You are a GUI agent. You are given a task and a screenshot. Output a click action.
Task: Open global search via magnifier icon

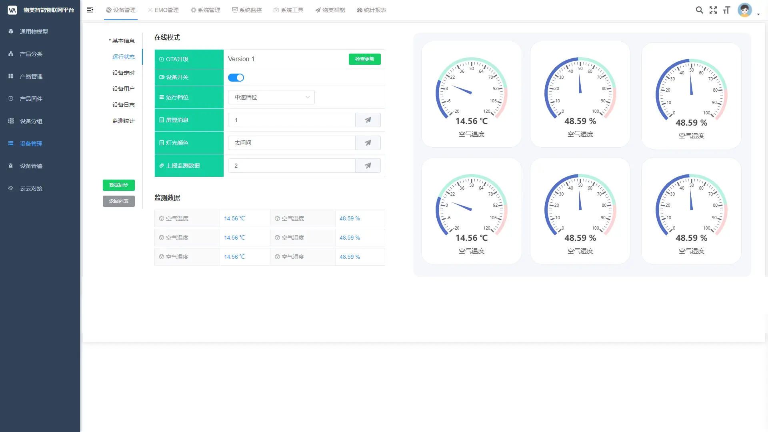point(699,10)
